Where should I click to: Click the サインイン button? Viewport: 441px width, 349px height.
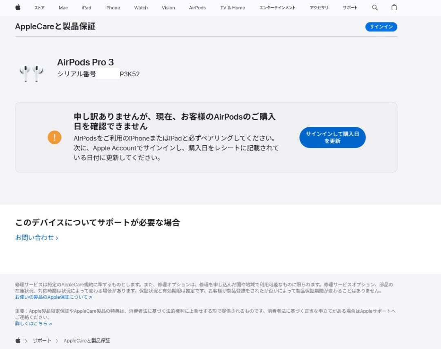381,27
